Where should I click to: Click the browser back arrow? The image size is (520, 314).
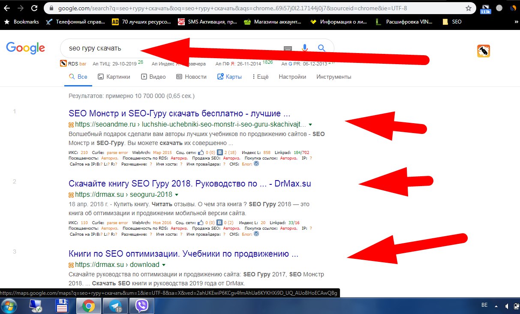[7, 8]
